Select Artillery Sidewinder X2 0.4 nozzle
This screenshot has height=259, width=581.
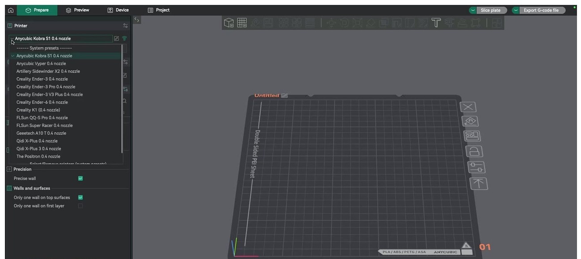65,71
